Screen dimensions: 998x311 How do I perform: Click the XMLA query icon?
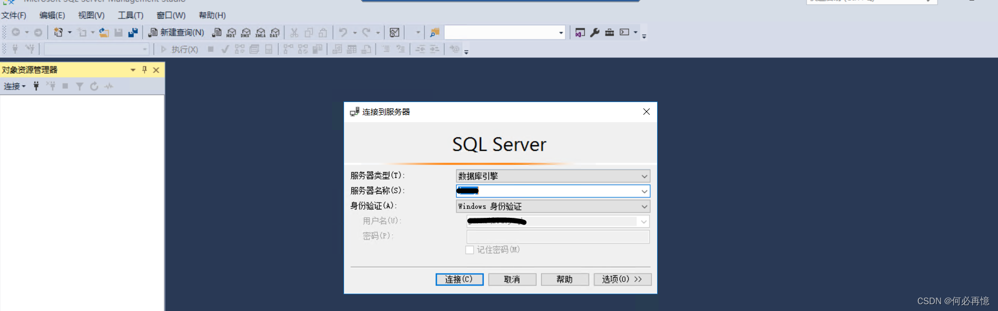click(260, 33)
